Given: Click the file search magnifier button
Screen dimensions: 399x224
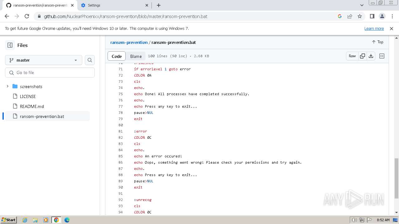Looking at the screenshot, I should click(x=90, y=60).
